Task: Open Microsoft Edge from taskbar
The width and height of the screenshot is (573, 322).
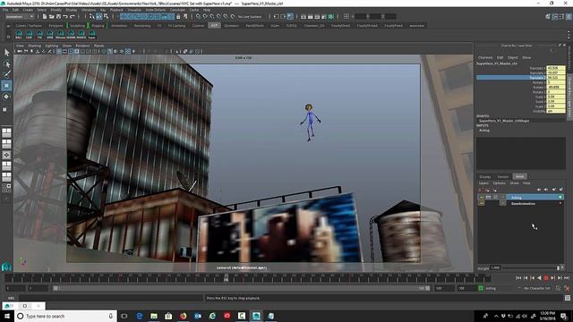Action: tap(140, 316)
